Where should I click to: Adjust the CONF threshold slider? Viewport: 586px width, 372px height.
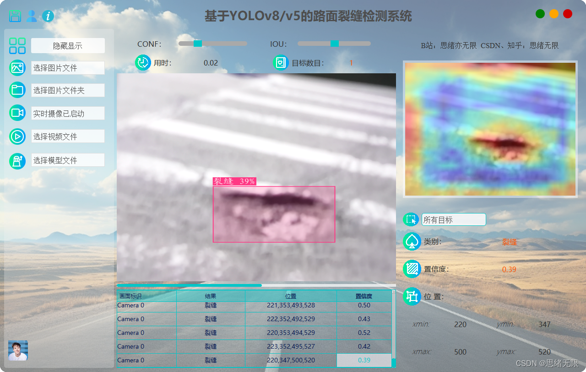pyautogui.click(x=197, y=44)
